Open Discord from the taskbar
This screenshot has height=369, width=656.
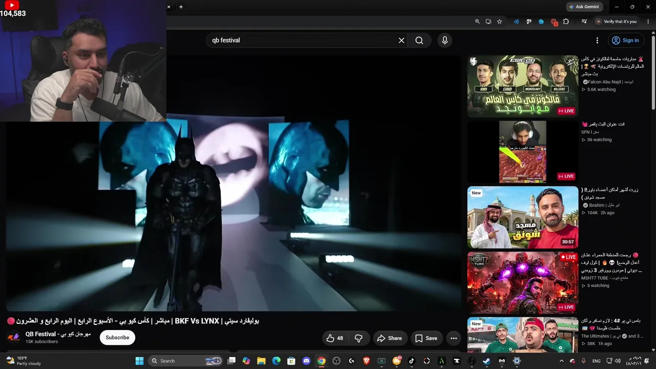(306, 361)
